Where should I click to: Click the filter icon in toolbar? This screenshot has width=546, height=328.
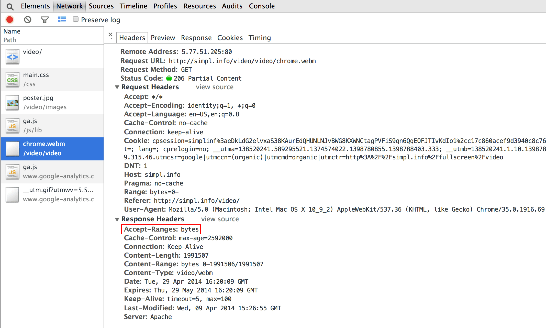(44, 19)
